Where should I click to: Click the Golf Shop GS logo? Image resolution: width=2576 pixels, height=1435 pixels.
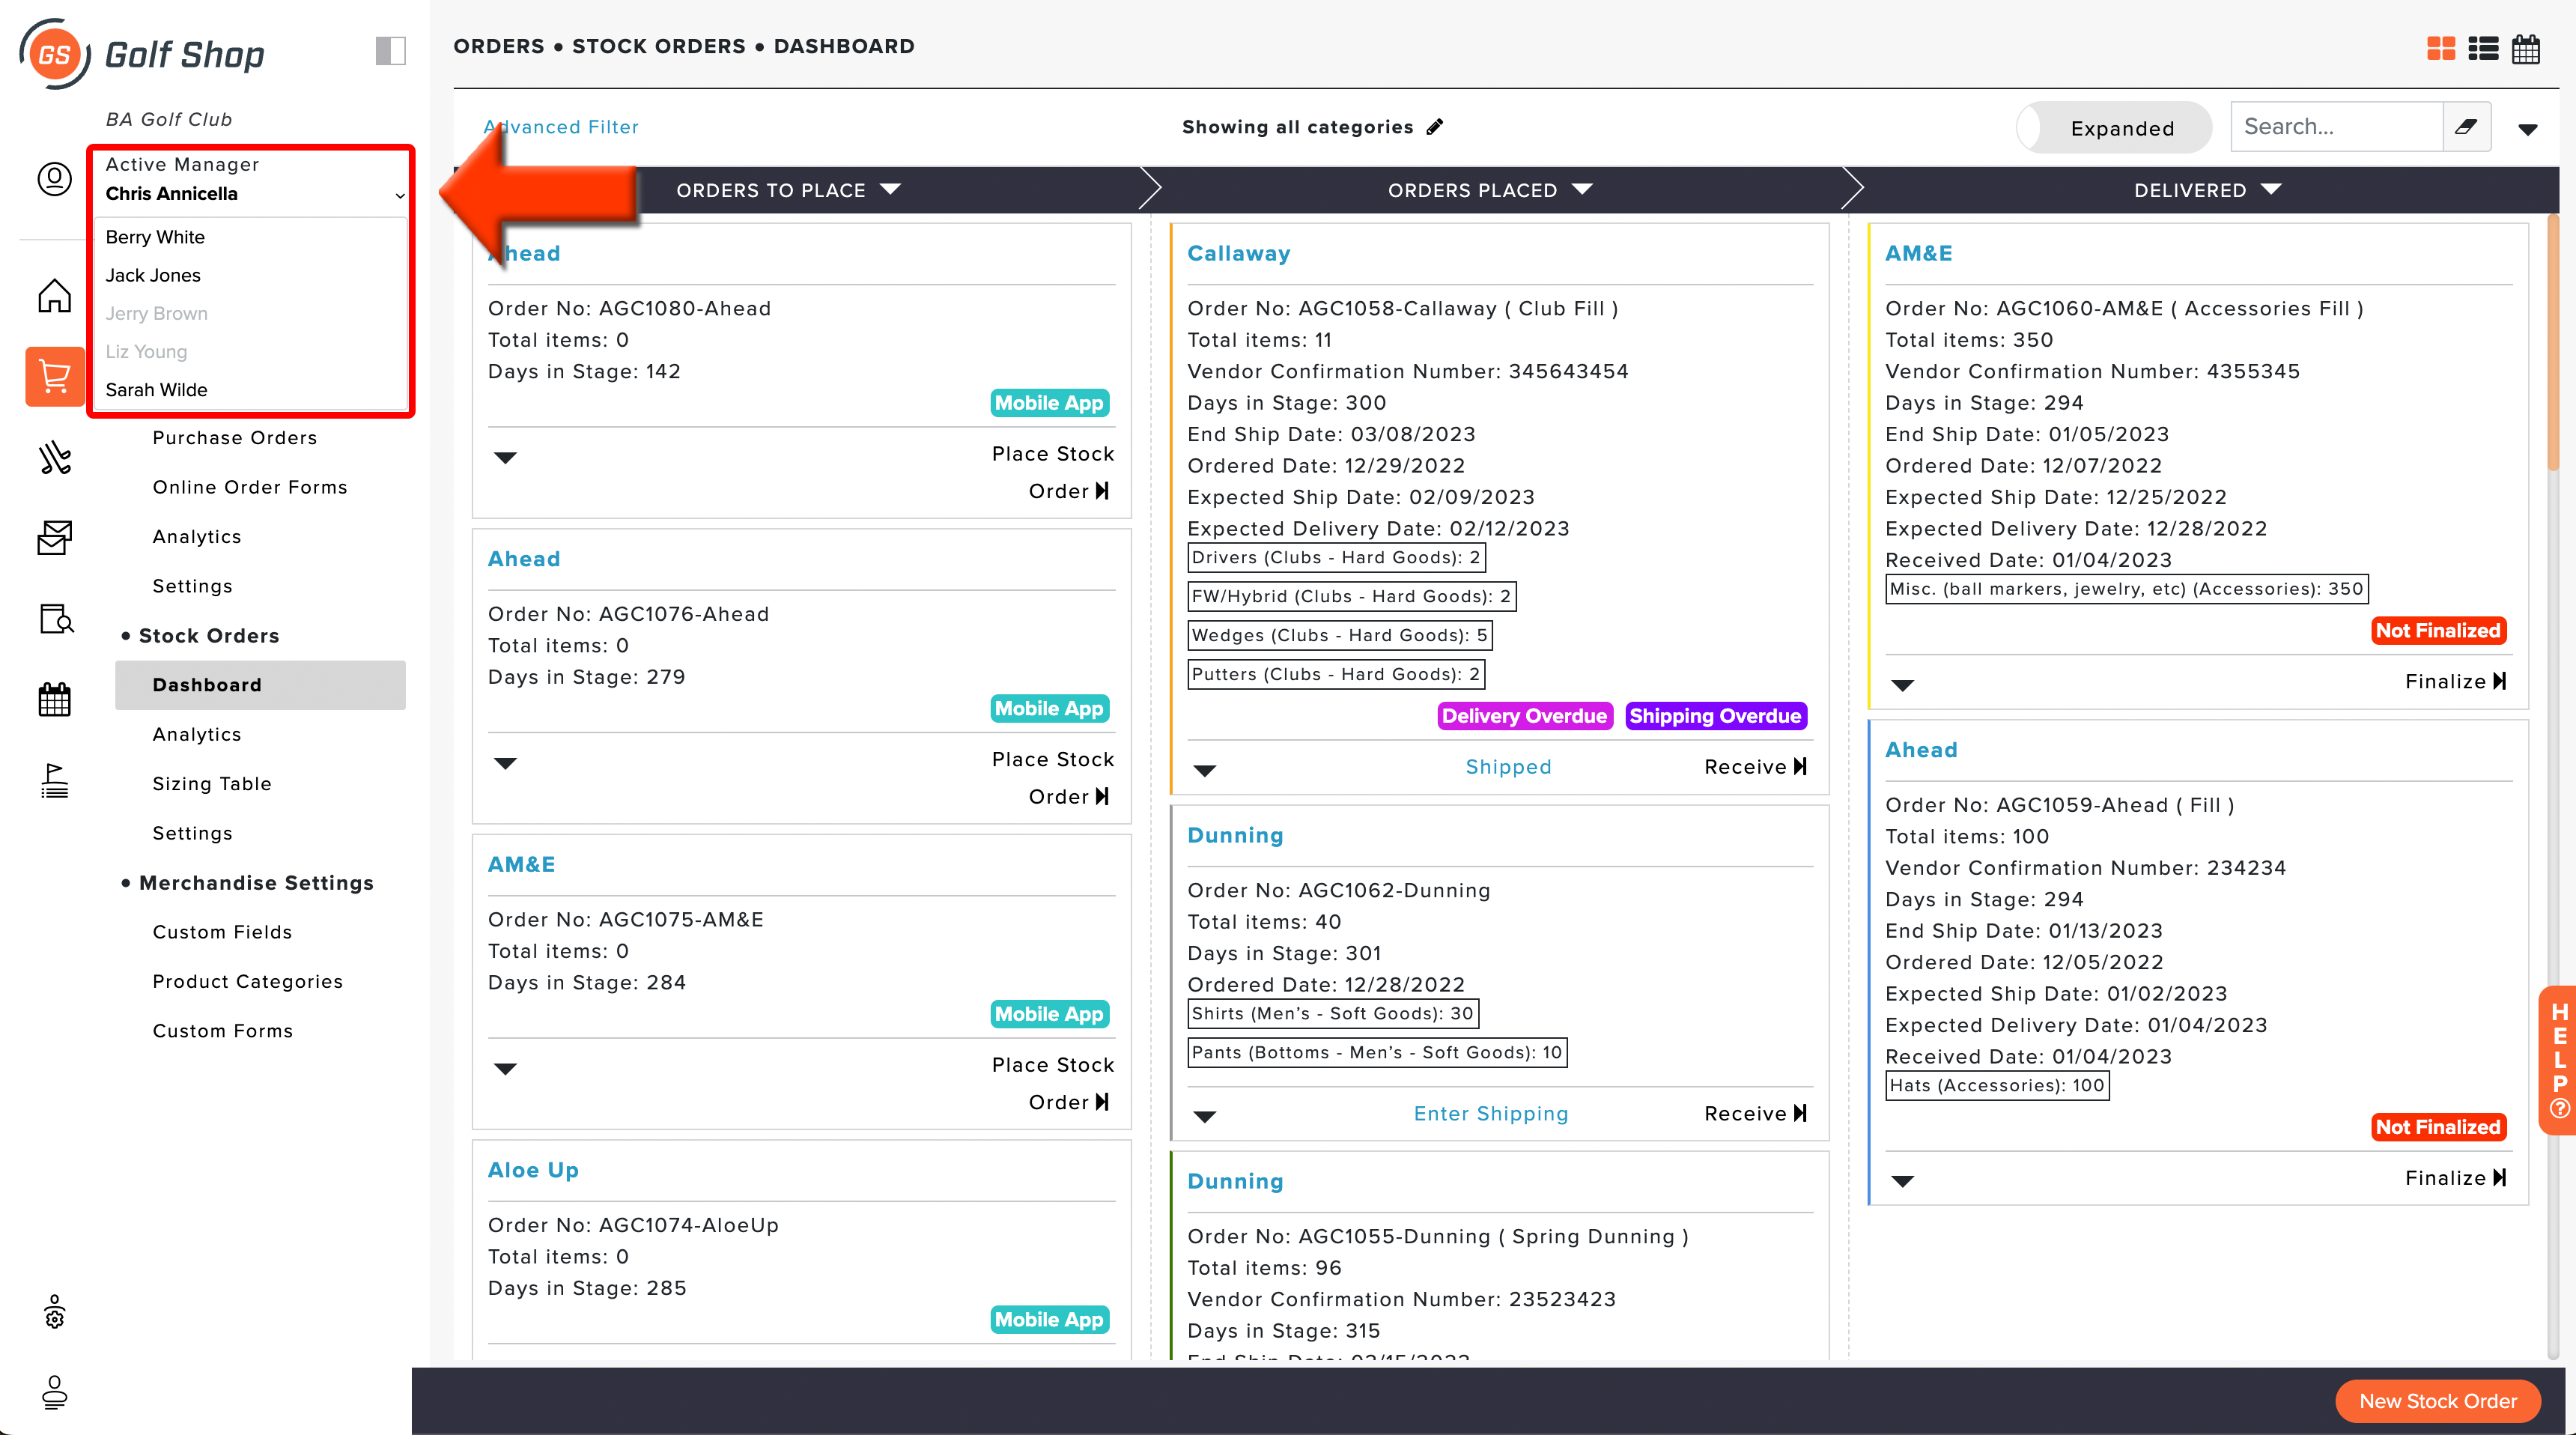coord(141,53)
